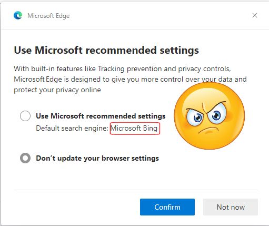Click the red-outlined Microsoft Bing text
This screenshot has width=269, height=226.
135,129
